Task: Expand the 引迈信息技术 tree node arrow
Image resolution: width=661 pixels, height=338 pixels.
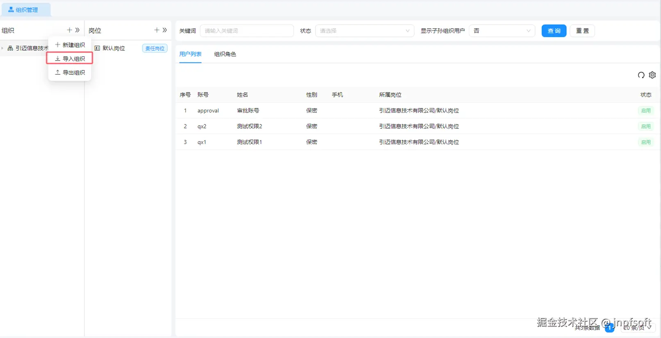Action: click(2, 48)
